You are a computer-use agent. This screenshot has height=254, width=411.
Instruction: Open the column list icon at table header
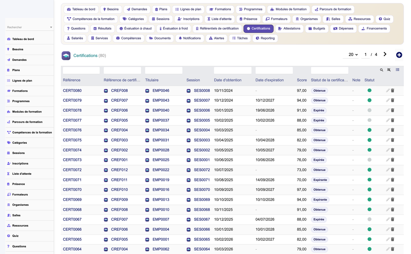point(397,70)
